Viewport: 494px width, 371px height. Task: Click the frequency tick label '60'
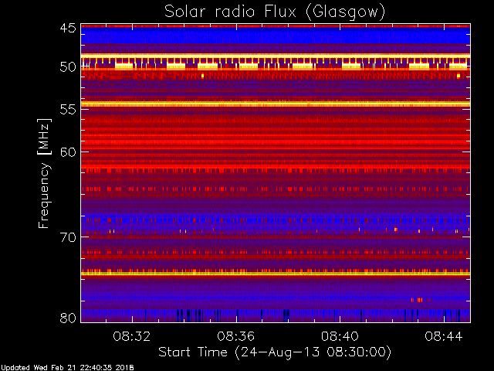(x=68, y=152)
